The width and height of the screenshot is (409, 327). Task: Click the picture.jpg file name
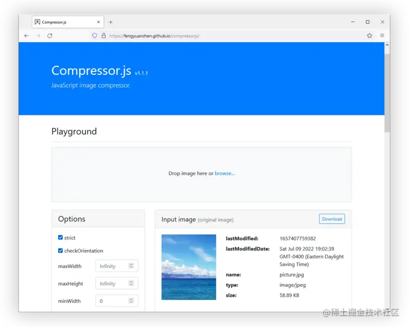click(x=292, y=275)
